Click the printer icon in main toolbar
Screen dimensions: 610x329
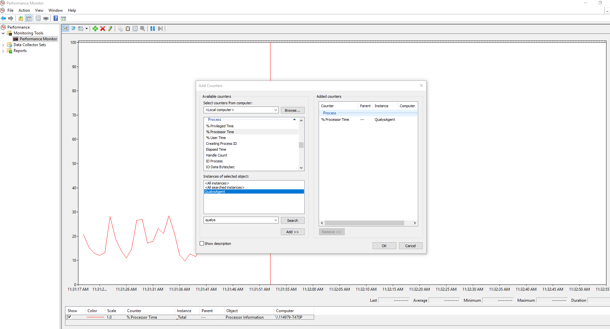tap(46, 19)
